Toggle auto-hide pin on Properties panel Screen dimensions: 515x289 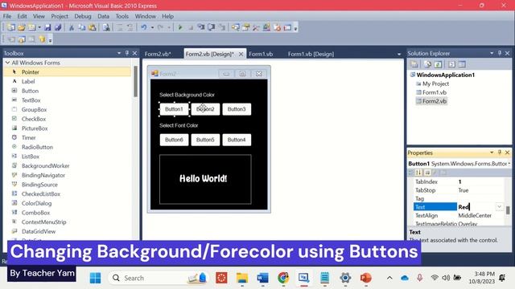pos(500,153)
